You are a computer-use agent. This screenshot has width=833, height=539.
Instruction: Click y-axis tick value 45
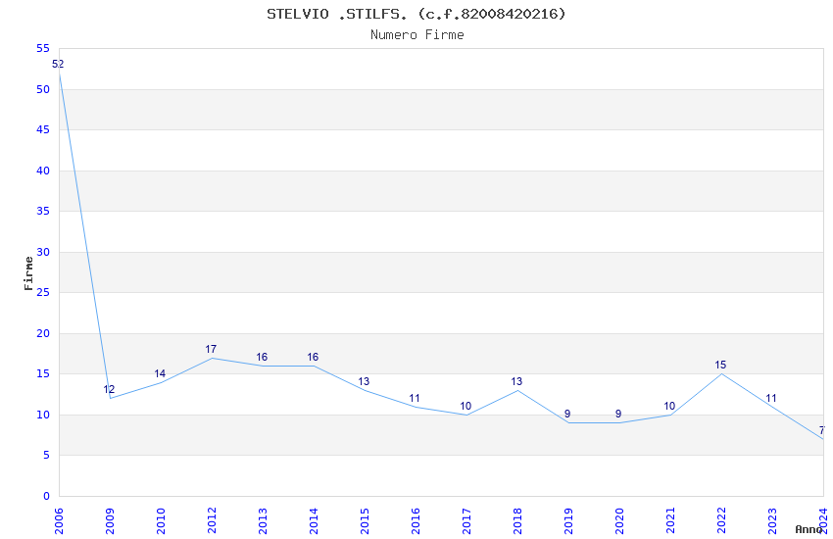(43, 129)
